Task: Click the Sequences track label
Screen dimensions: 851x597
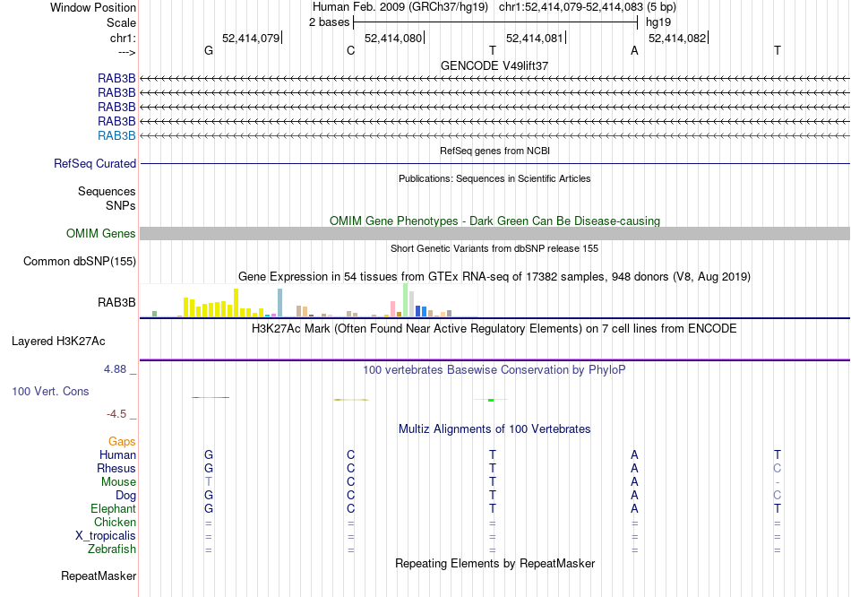Action: coord(107,191)
